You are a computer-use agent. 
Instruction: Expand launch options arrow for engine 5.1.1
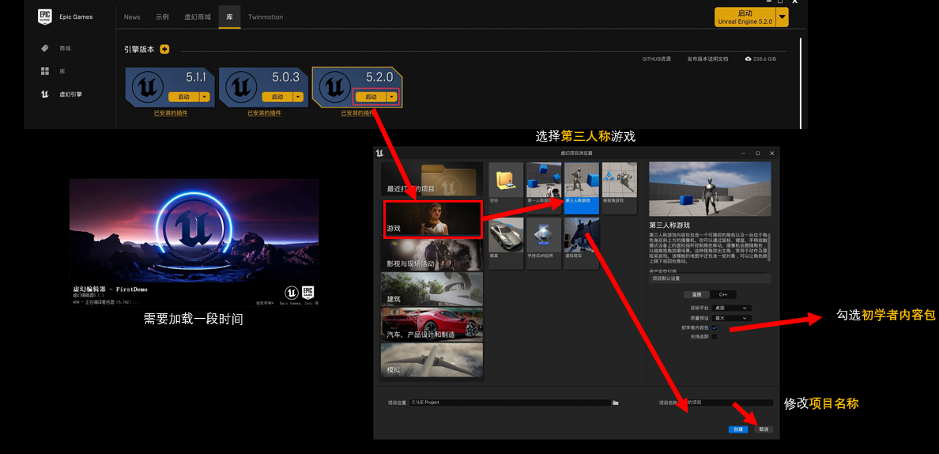205,96
